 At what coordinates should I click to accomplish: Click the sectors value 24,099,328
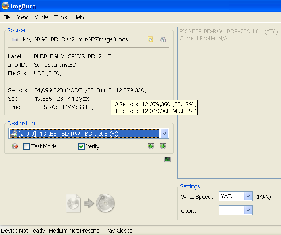click(x=49, y=90)
